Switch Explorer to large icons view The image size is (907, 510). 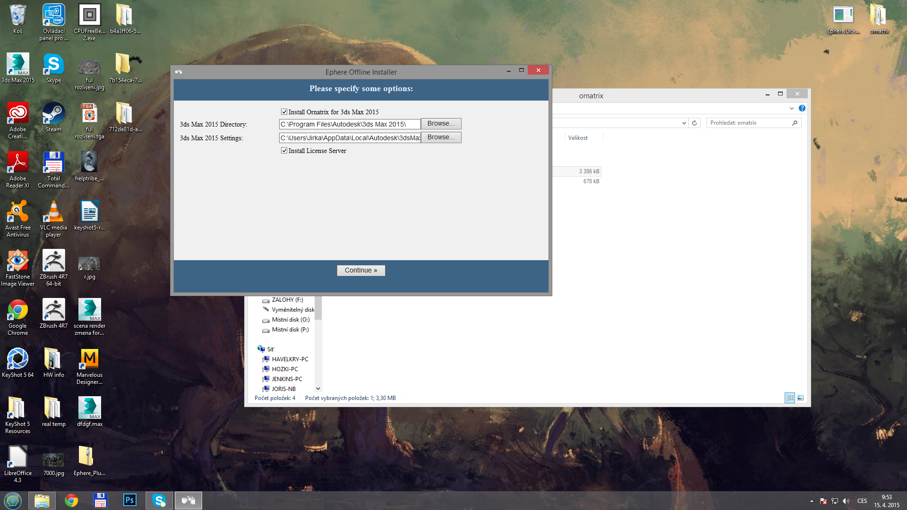click(800, 398)
